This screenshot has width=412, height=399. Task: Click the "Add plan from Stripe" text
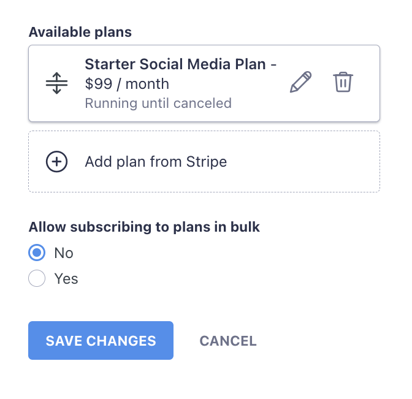[x=156, y=162]
